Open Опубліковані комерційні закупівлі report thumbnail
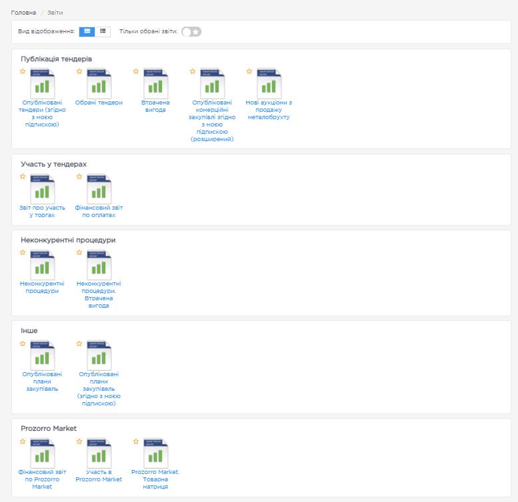This screenshot has width=518, height=502. [x=213, y=84]
